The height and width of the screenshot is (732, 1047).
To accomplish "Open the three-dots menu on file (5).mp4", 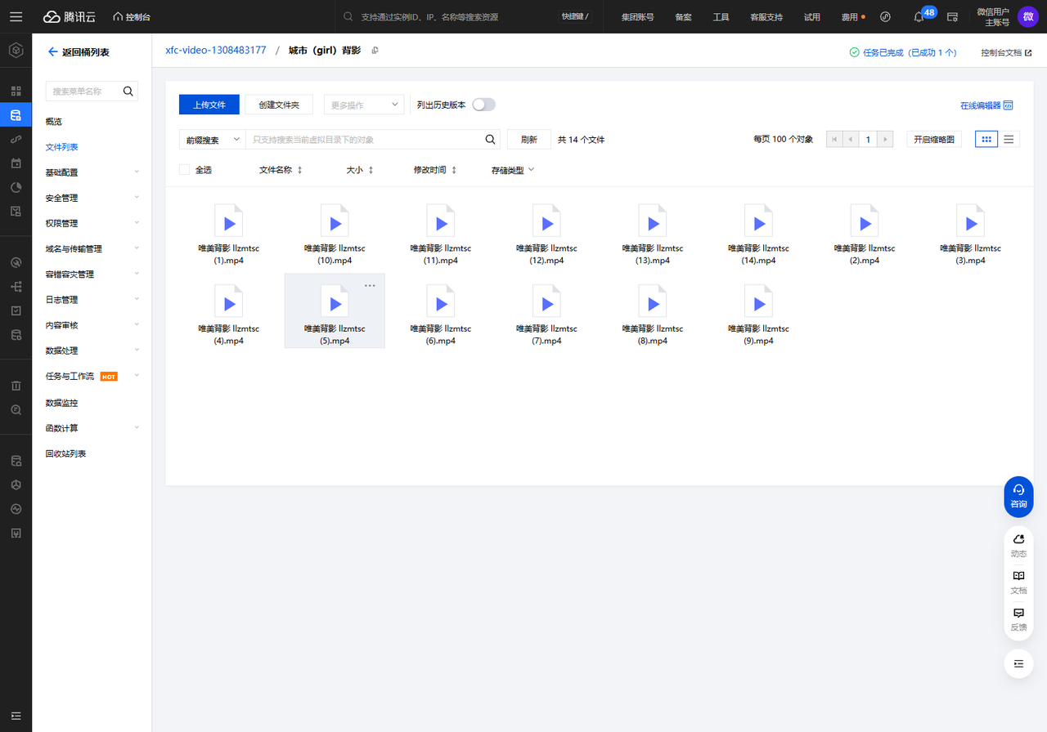I will tap(370, 285).
